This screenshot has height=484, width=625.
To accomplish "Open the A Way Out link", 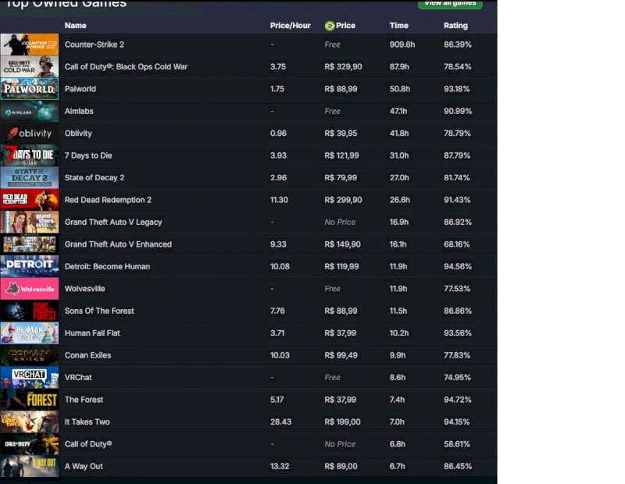I will (x=84, y=466).
